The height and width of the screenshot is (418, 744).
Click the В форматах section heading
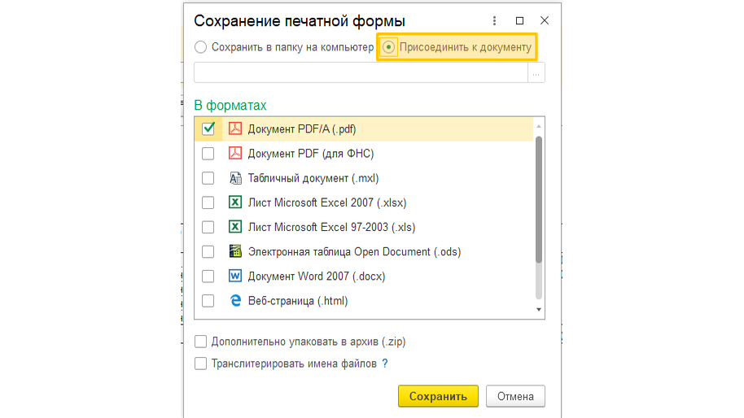click(230, 105)
